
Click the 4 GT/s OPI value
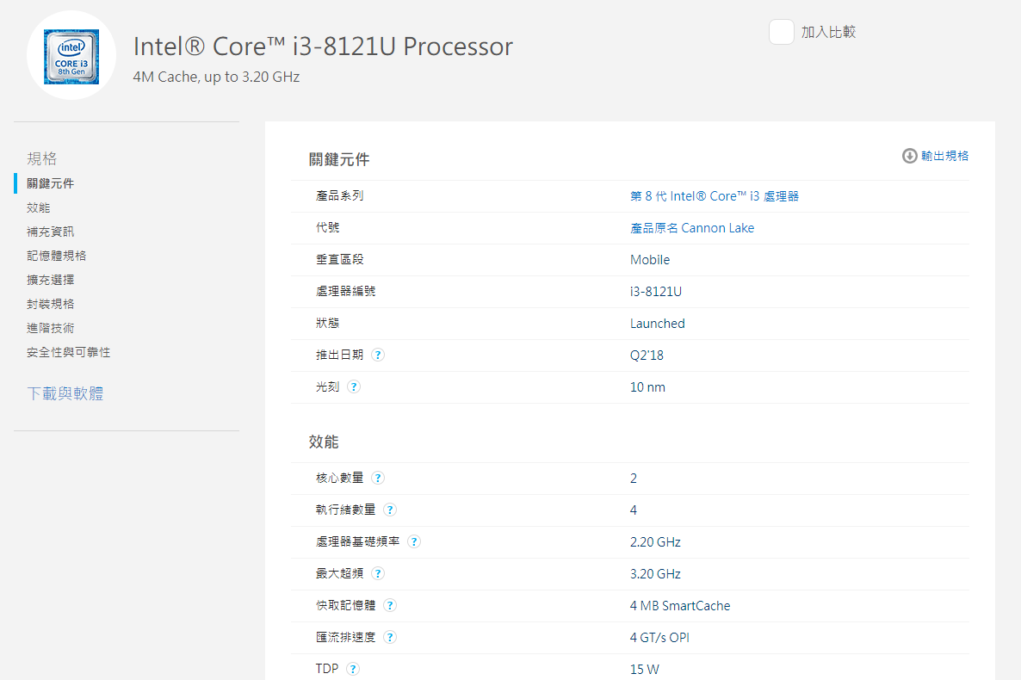click(659, 638)
